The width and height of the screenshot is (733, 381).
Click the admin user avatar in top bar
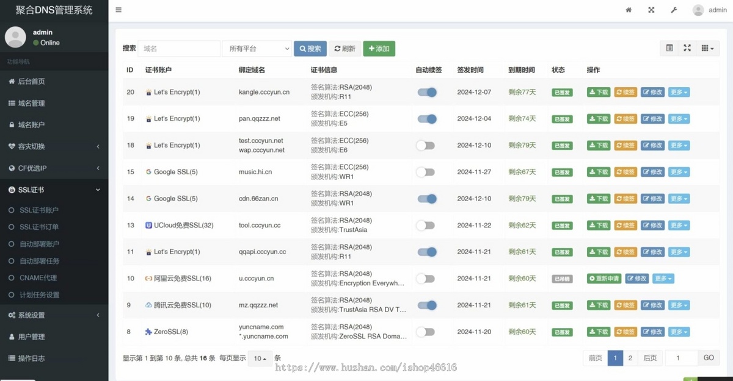click(x=698, y=10)
